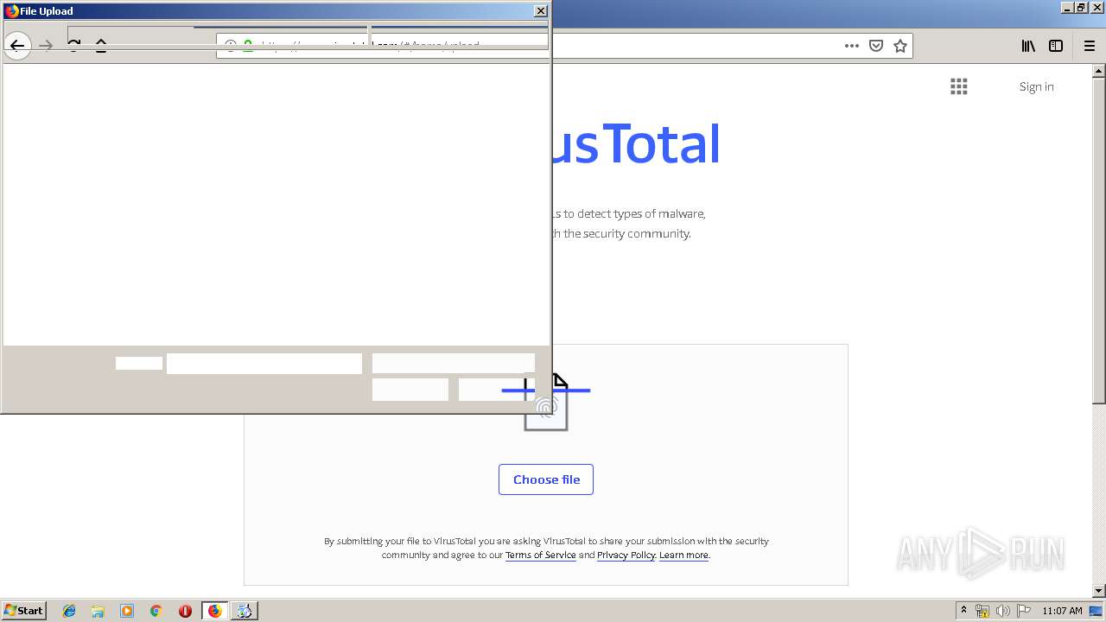Open Firefox Library icon
Screen dimensions: 1106x622
coord(1028,46)
